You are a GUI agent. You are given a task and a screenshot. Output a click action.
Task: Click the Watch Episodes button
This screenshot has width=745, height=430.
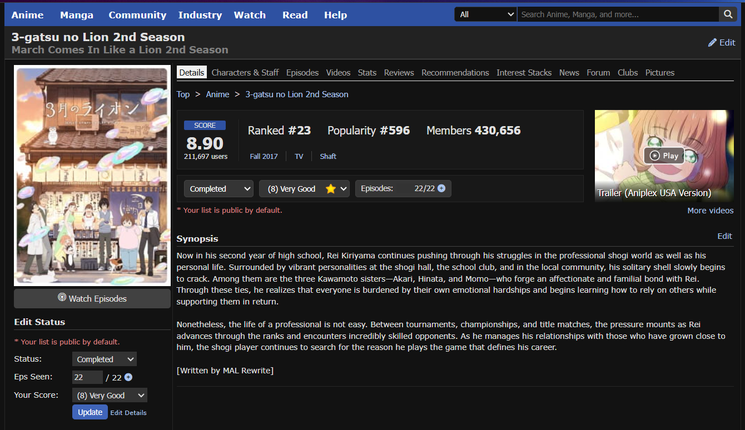point(92,298)
